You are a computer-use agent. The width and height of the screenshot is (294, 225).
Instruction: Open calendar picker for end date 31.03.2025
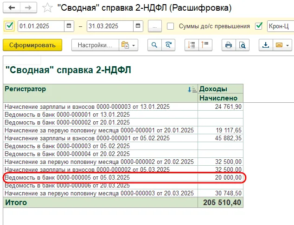[138, 26]
